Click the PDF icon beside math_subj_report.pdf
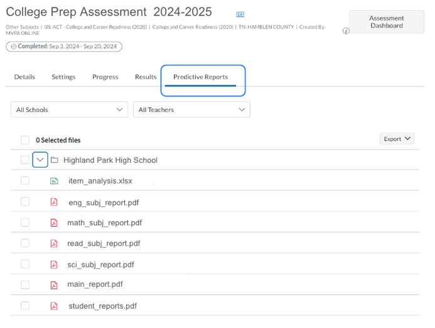This screenshot has height=328, width=435. 54,223
